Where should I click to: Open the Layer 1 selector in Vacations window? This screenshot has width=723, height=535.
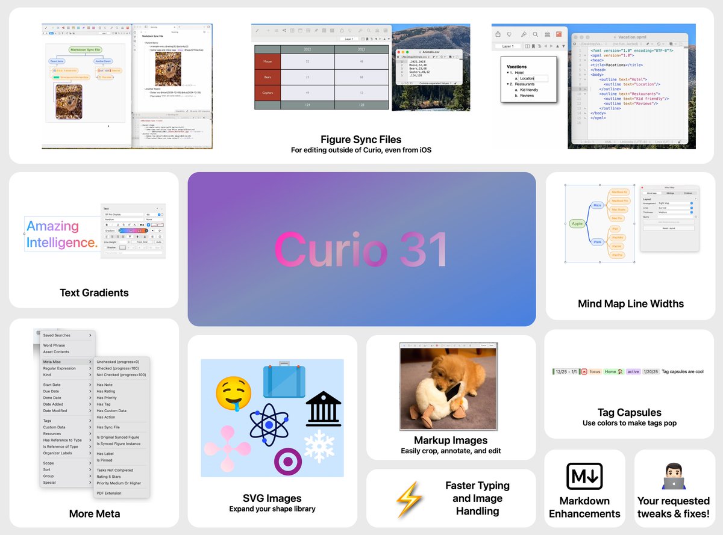click(508, 46)
